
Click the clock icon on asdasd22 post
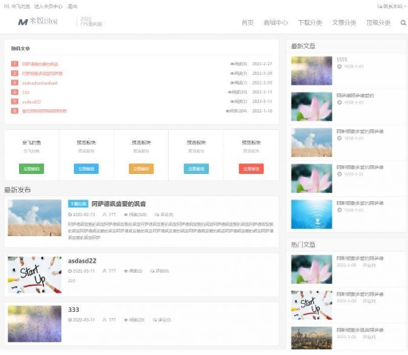click(70, 271)
